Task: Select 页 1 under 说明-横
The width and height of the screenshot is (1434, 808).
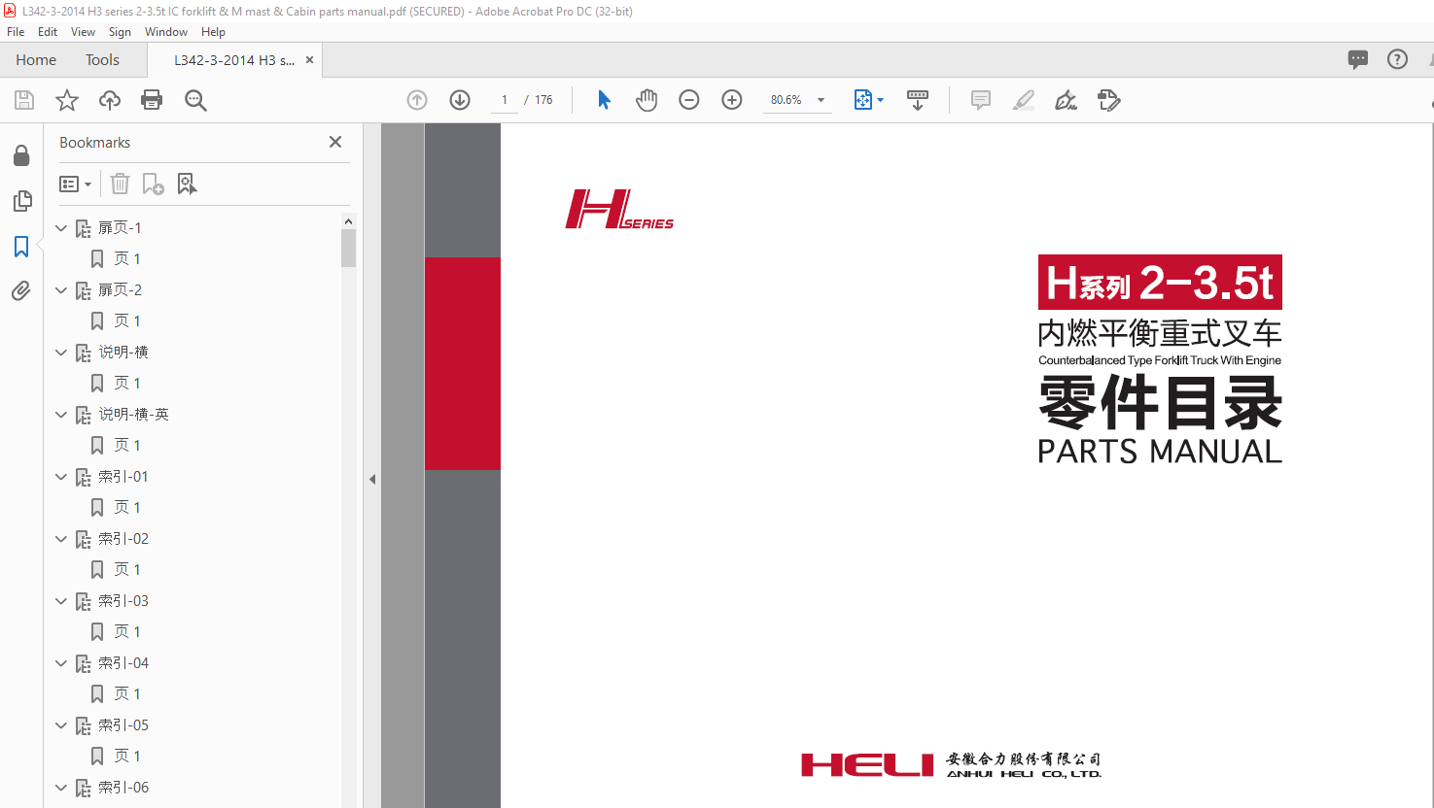Action: pos(127,384)
